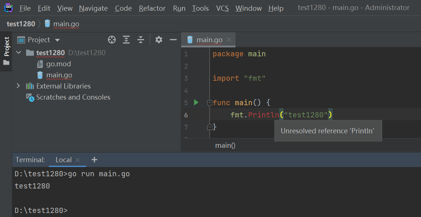Fold the main function at line 5
This screenshot has width=421, height=217.
(x=210, y=103)
